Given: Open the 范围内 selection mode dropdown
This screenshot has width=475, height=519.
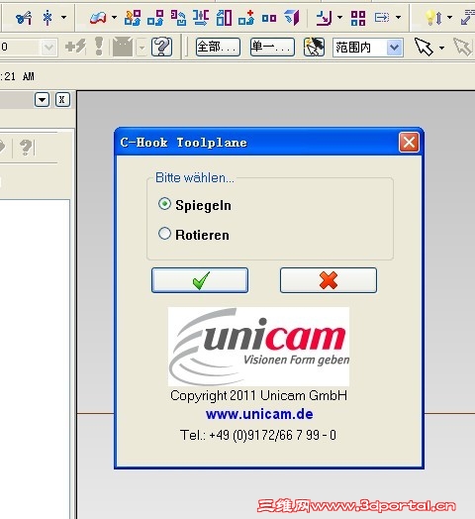Looking at the screenshot, I should coord(395,48).
